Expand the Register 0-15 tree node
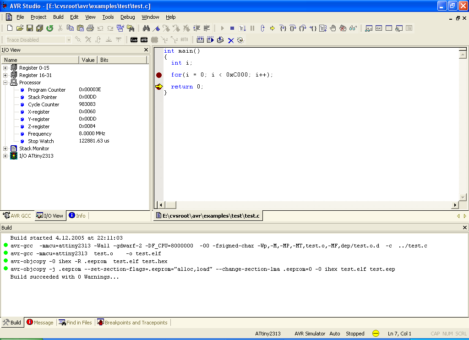This screenshot has width=469, height=340. pos(5,68)
